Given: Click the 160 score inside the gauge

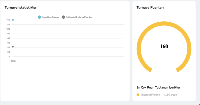Looking at the screenshot, I should (x=164, y=47).
